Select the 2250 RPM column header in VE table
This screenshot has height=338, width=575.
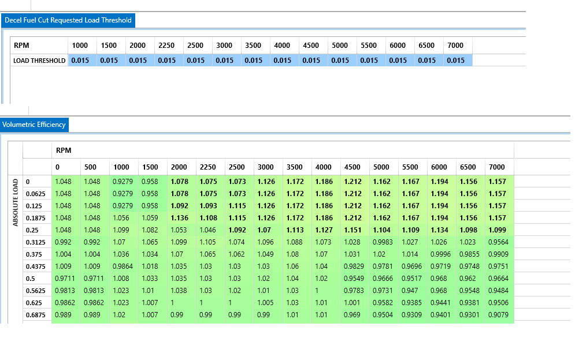tap(210, 167)
